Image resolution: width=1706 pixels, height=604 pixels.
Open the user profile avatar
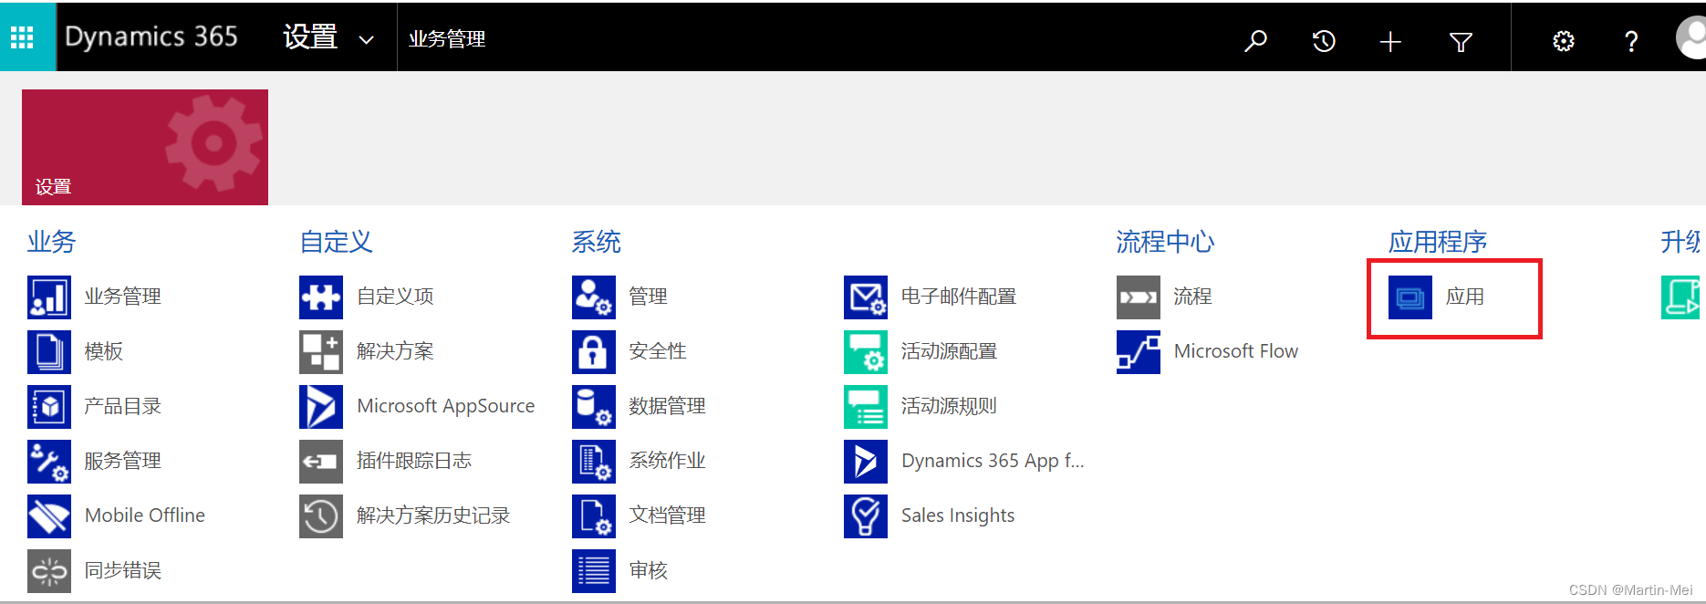point(1692,38)
